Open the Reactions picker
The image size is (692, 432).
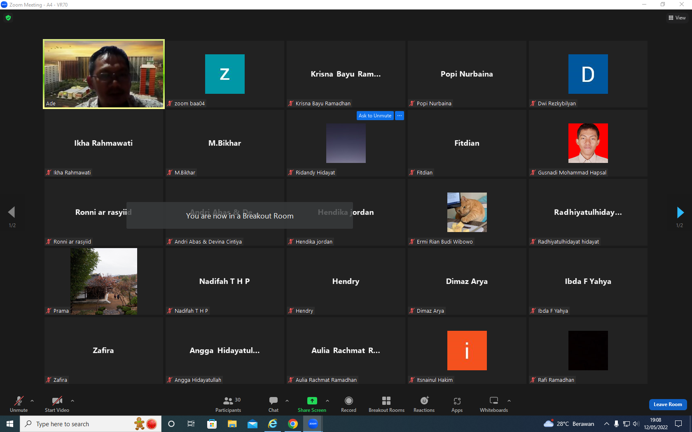coord(424,404)
